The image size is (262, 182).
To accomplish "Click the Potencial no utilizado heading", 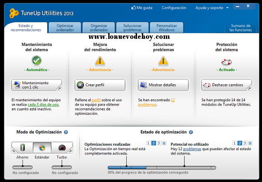I will [x=190, y=144].
